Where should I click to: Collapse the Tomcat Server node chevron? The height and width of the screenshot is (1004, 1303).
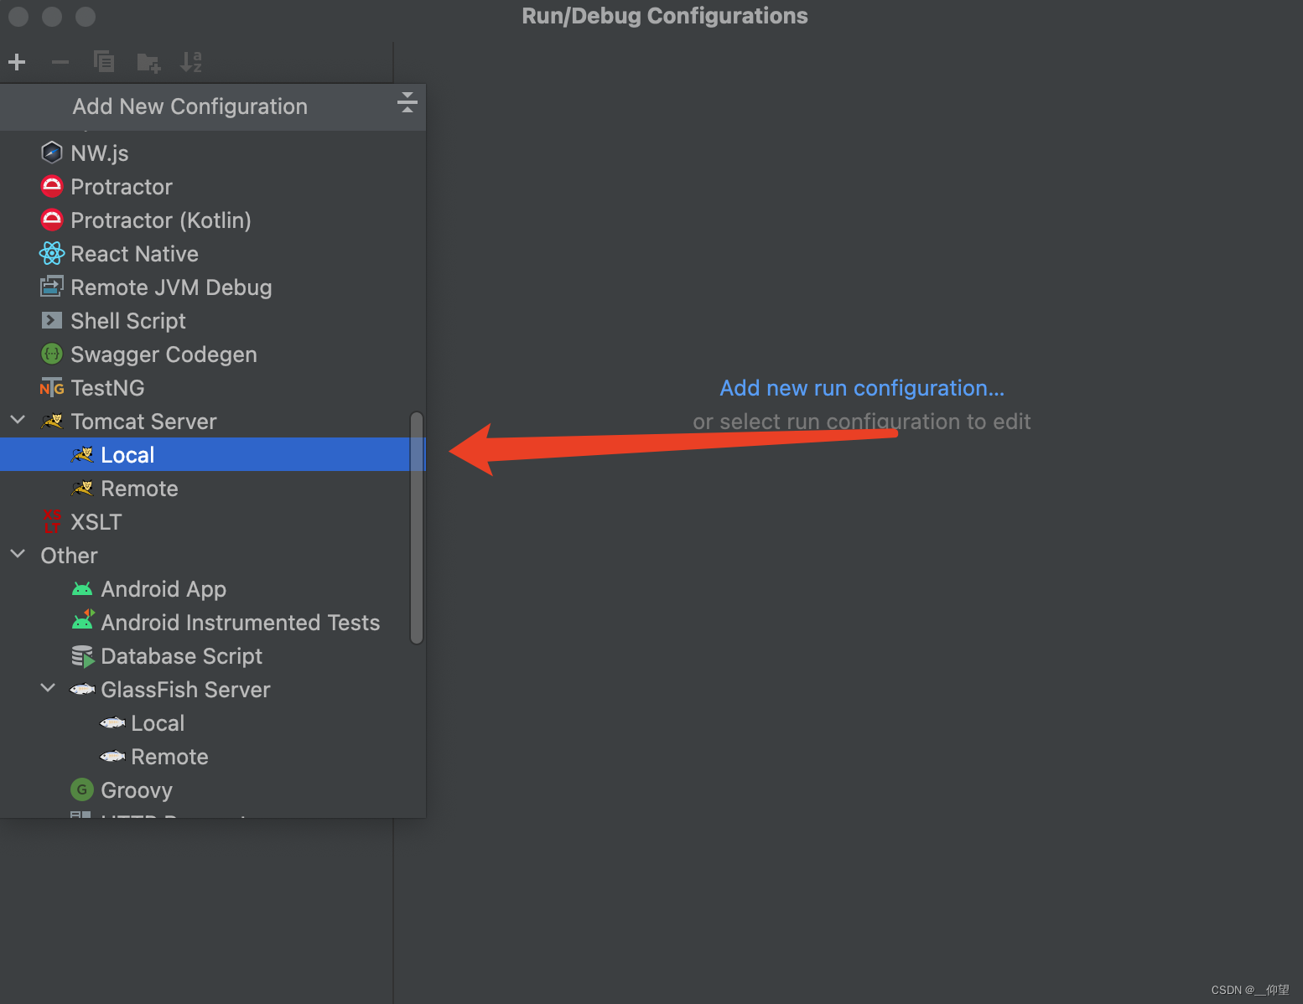(18, 420)
